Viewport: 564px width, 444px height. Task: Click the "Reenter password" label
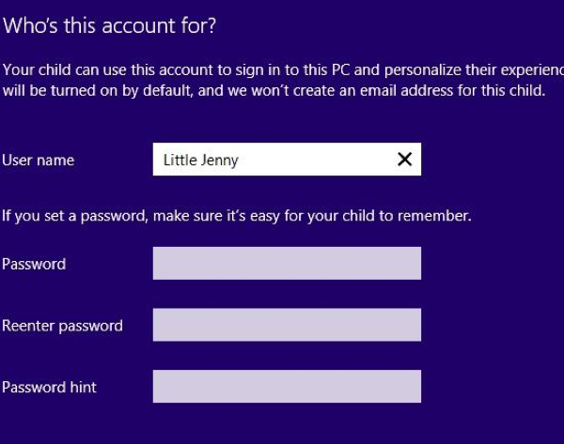(62, 326)
